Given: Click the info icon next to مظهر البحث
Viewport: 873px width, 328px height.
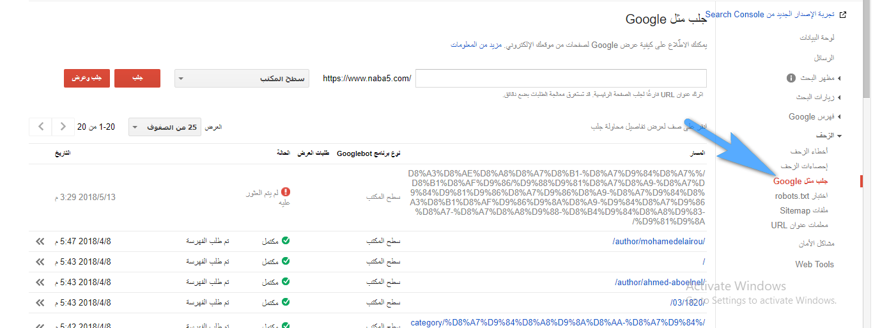Looking at the screenshot, I should point(791,78).
